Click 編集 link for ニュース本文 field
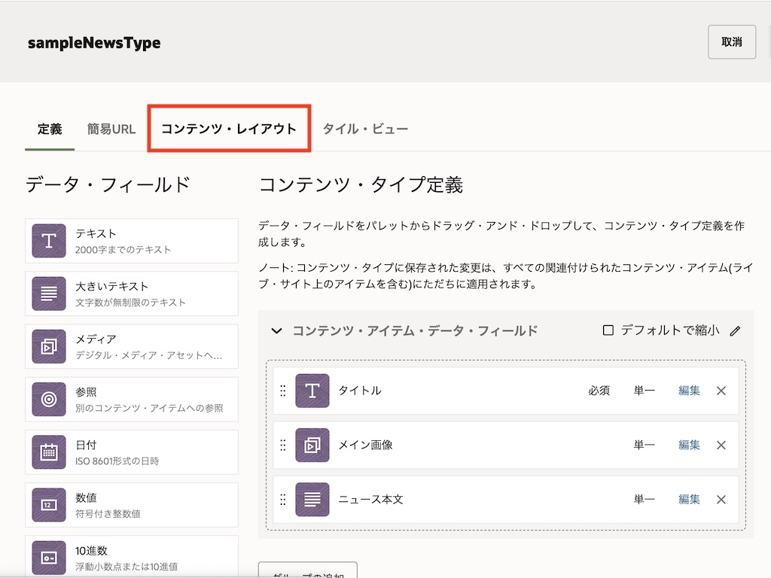The image size is (771, 578). 689,499
